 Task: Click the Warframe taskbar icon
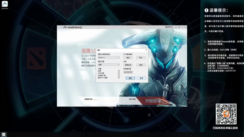coord(4,134)
